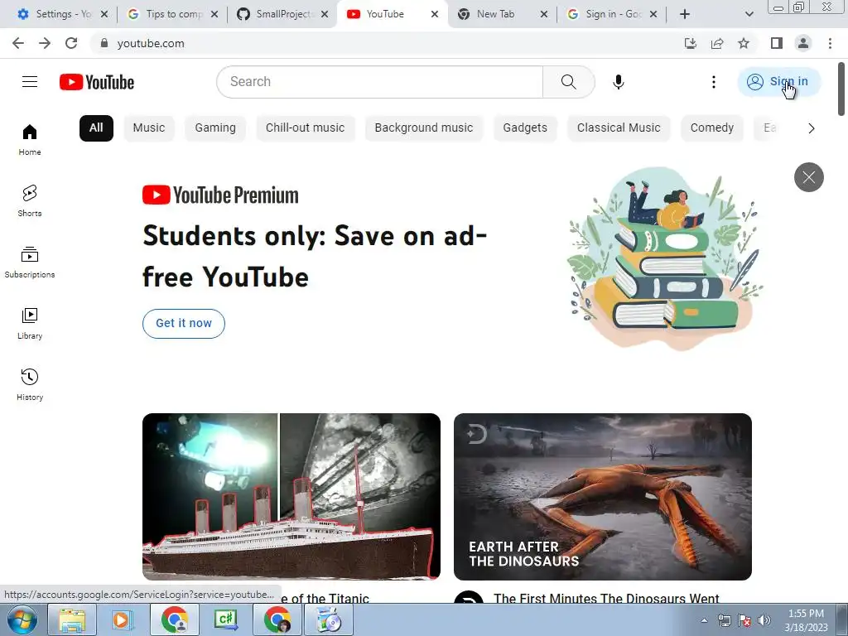Select the Gadgets chip

coord(525,128)
